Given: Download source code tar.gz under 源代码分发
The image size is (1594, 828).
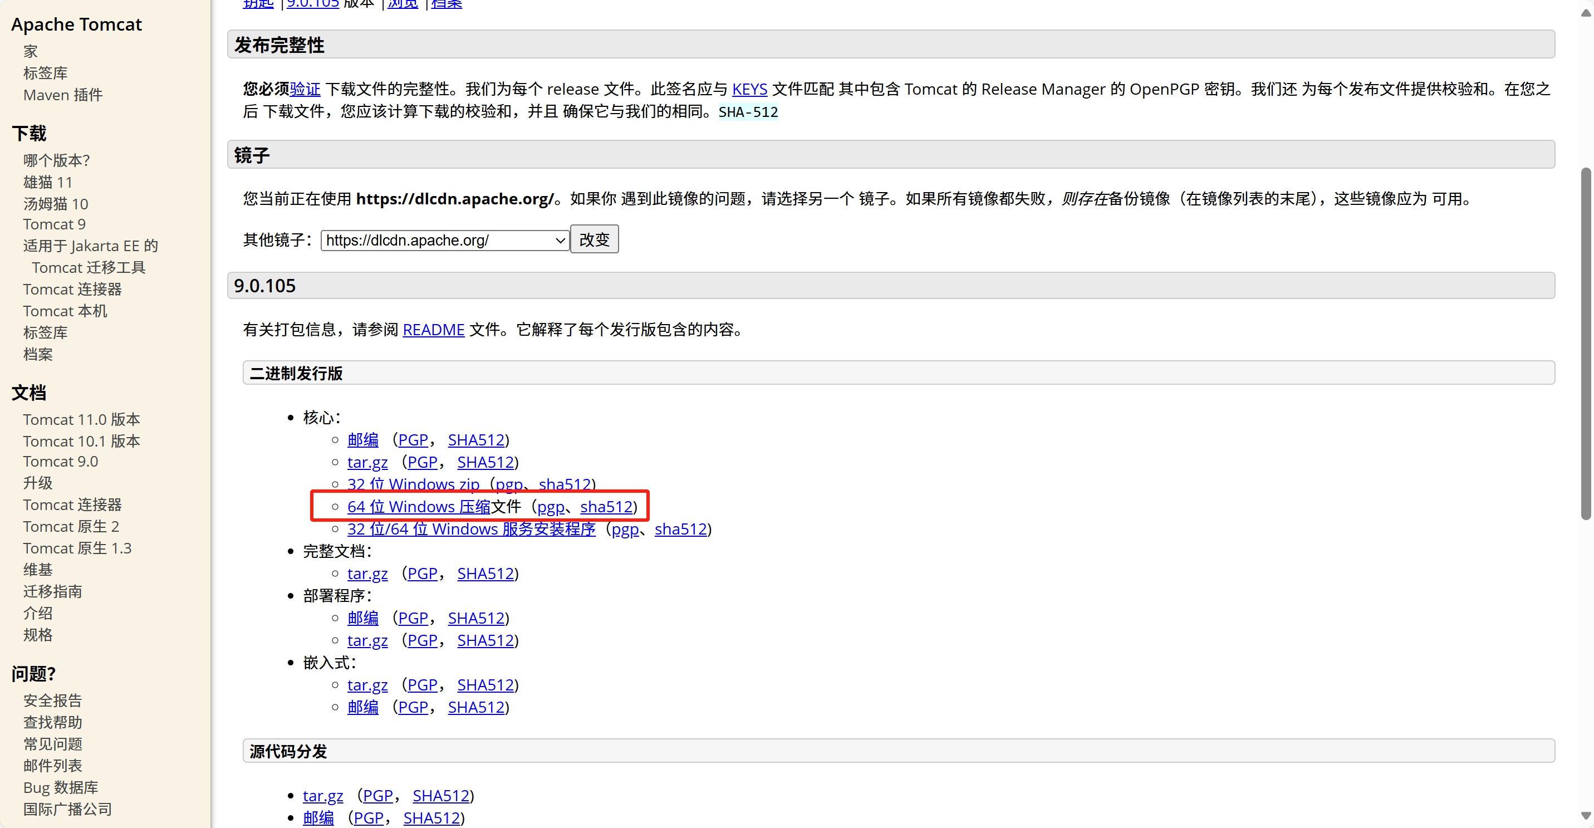Looking at the screenshot, I should click(323, 795).
